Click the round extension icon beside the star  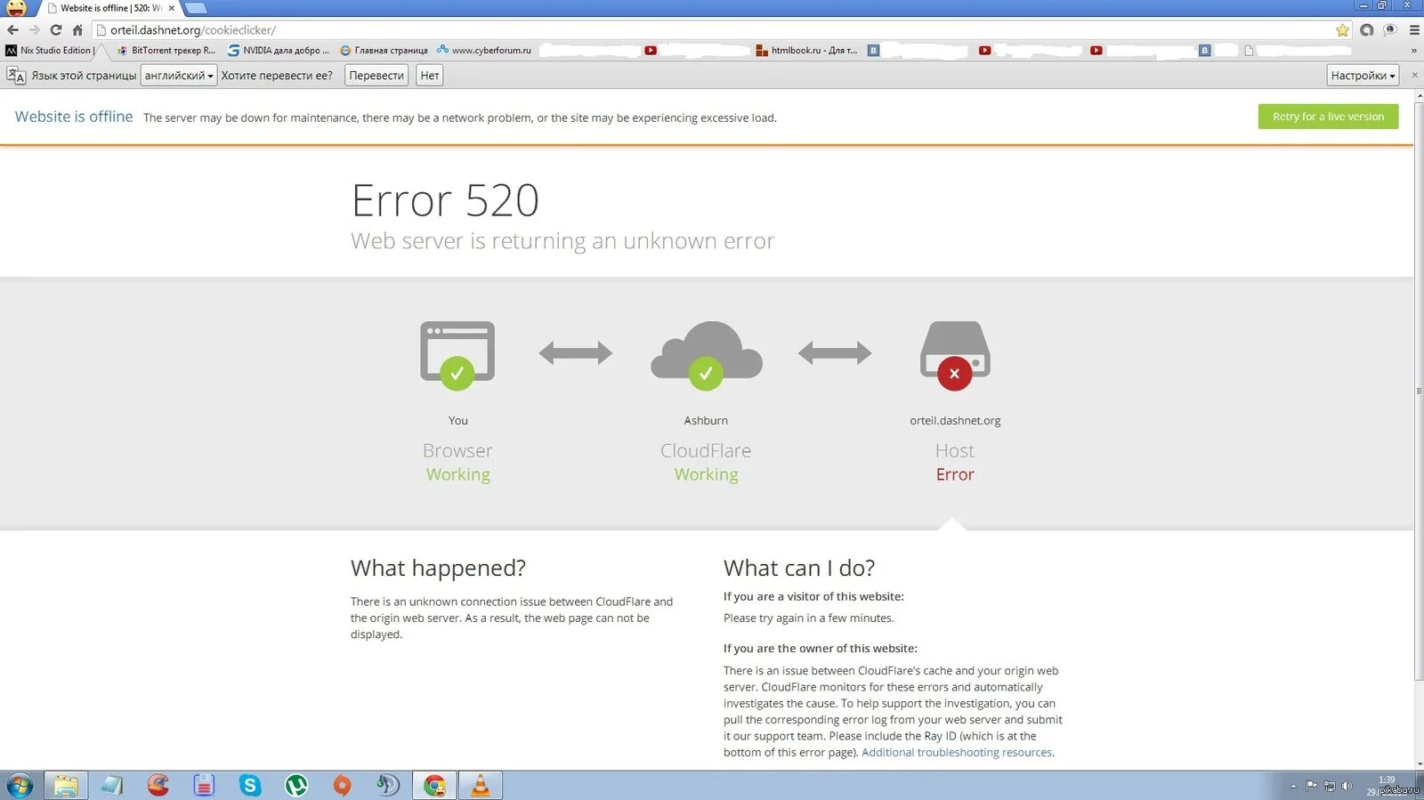point(1366,30)
